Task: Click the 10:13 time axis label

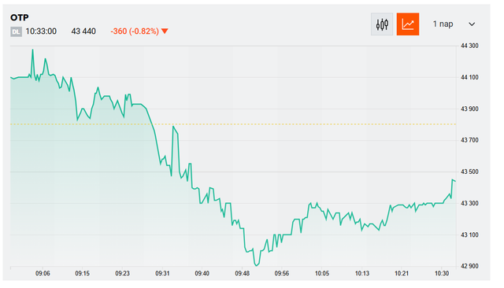Action: tap(362, 273)
